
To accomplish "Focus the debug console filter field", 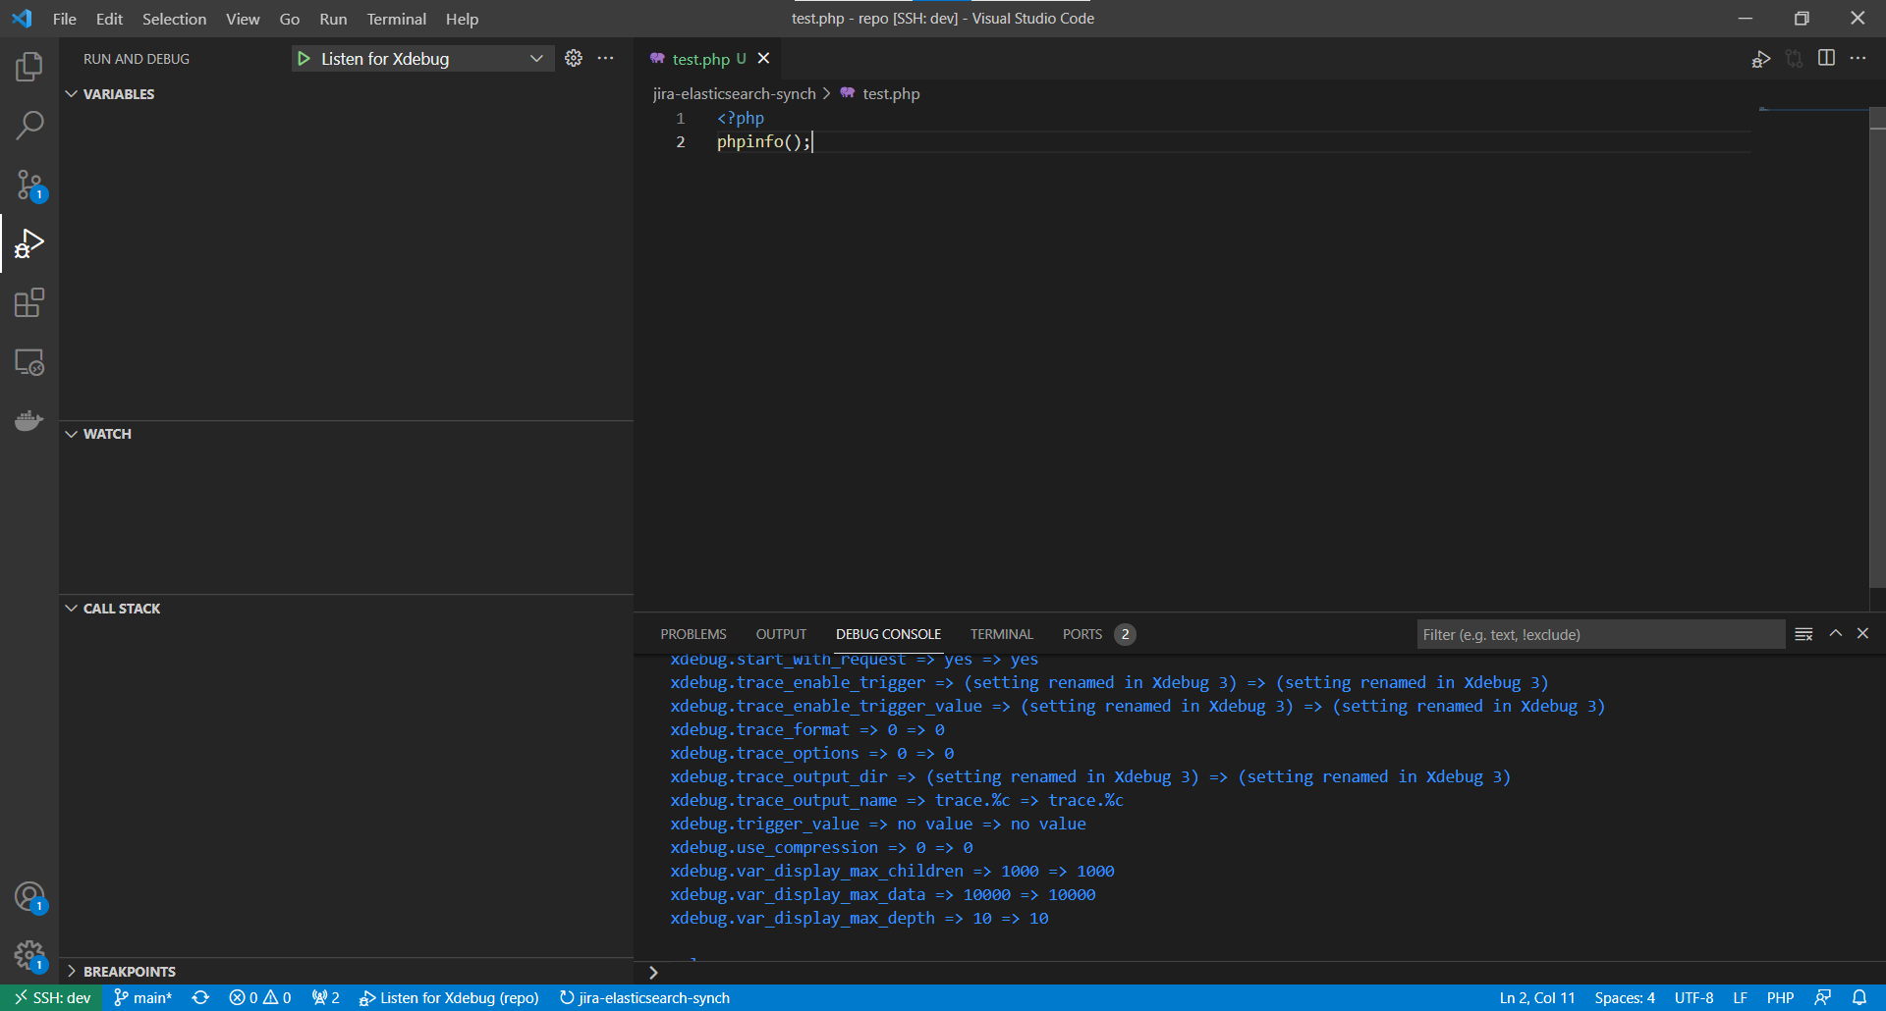I will [1600, 634].
